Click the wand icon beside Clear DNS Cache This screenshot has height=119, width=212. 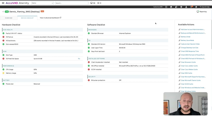180,73
